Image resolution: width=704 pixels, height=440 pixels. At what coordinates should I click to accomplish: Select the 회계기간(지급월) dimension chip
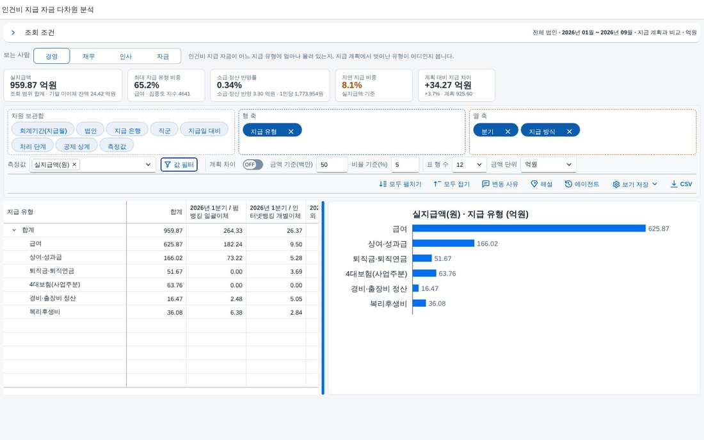(x=43, y=130)
